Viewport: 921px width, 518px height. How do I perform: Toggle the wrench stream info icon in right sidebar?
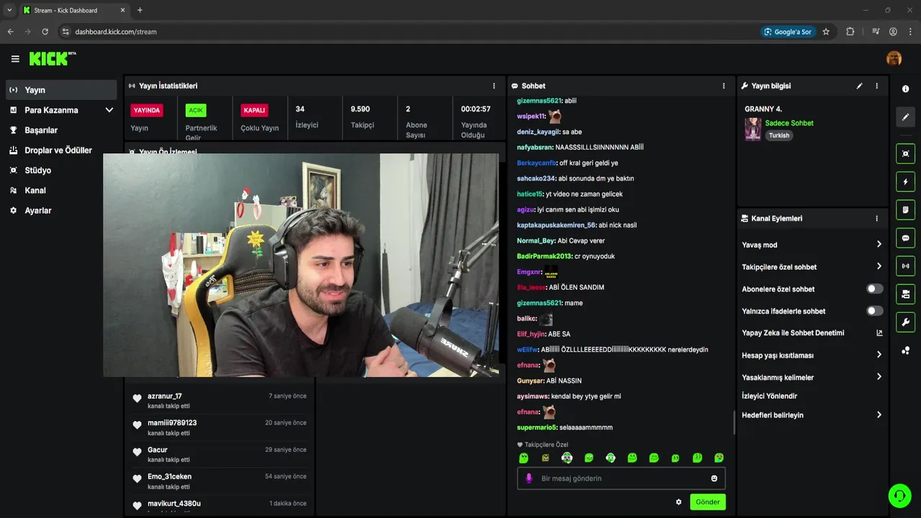click(905, 322)
